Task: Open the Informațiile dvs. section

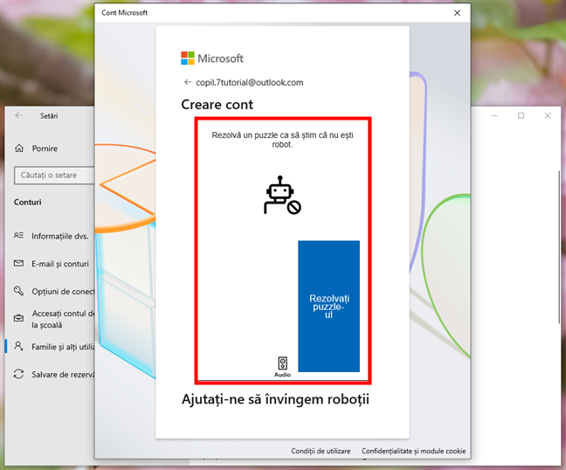Action: tap(59, 236)
